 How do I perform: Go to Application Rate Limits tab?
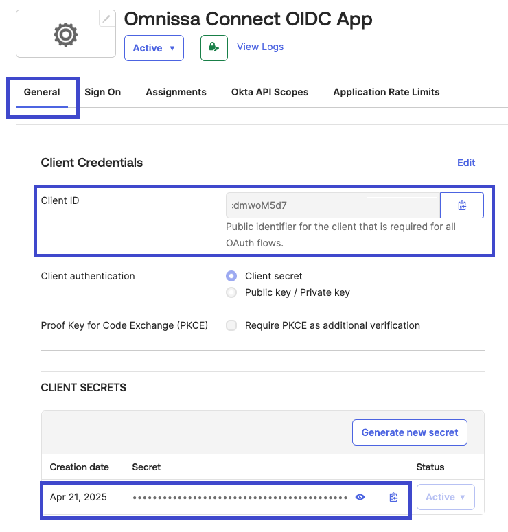coord(386,92)
